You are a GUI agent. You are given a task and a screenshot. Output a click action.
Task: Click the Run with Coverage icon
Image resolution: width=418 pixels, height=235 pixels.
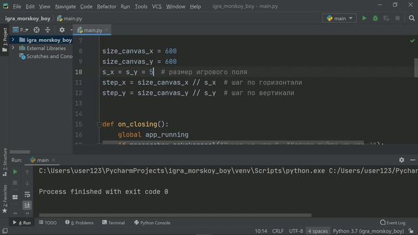(x=386, y=18)
